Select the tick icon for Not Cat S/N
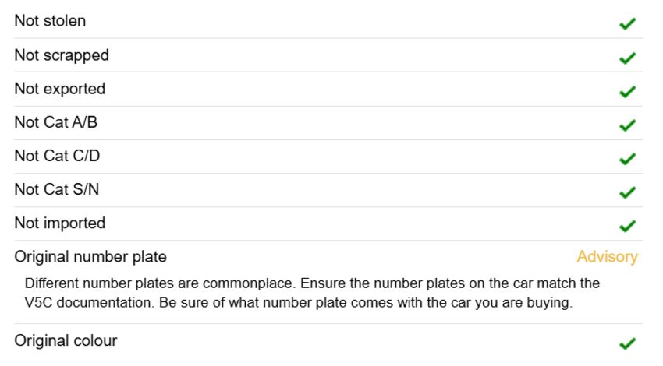 [x=627, y=192]
